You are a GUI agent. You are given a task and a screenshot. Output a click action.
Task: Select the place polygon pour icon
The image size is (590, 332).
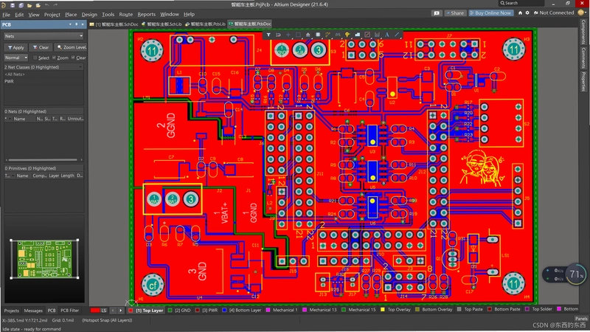358,35
